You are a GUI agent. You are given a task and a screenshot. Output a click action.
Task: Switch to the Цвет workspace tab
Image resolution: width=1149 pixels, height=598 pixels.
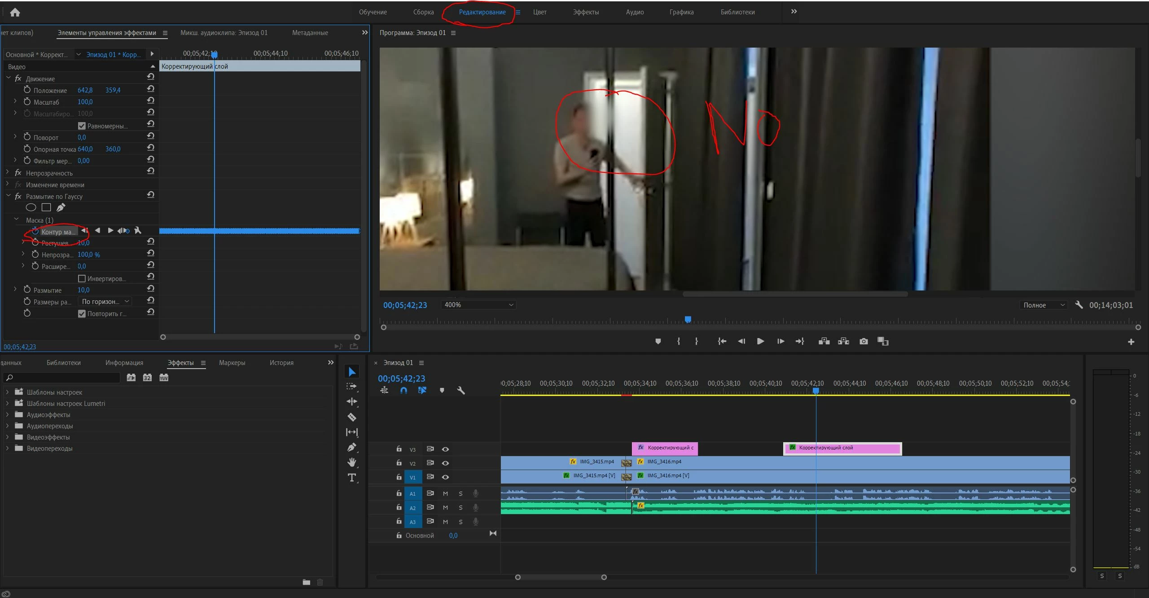539,12
